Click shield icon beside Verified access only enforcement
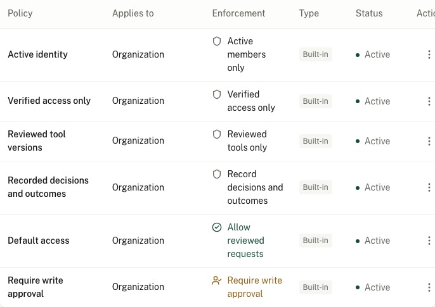This screenshot has height=307, width=435. [x=217, y=94]
